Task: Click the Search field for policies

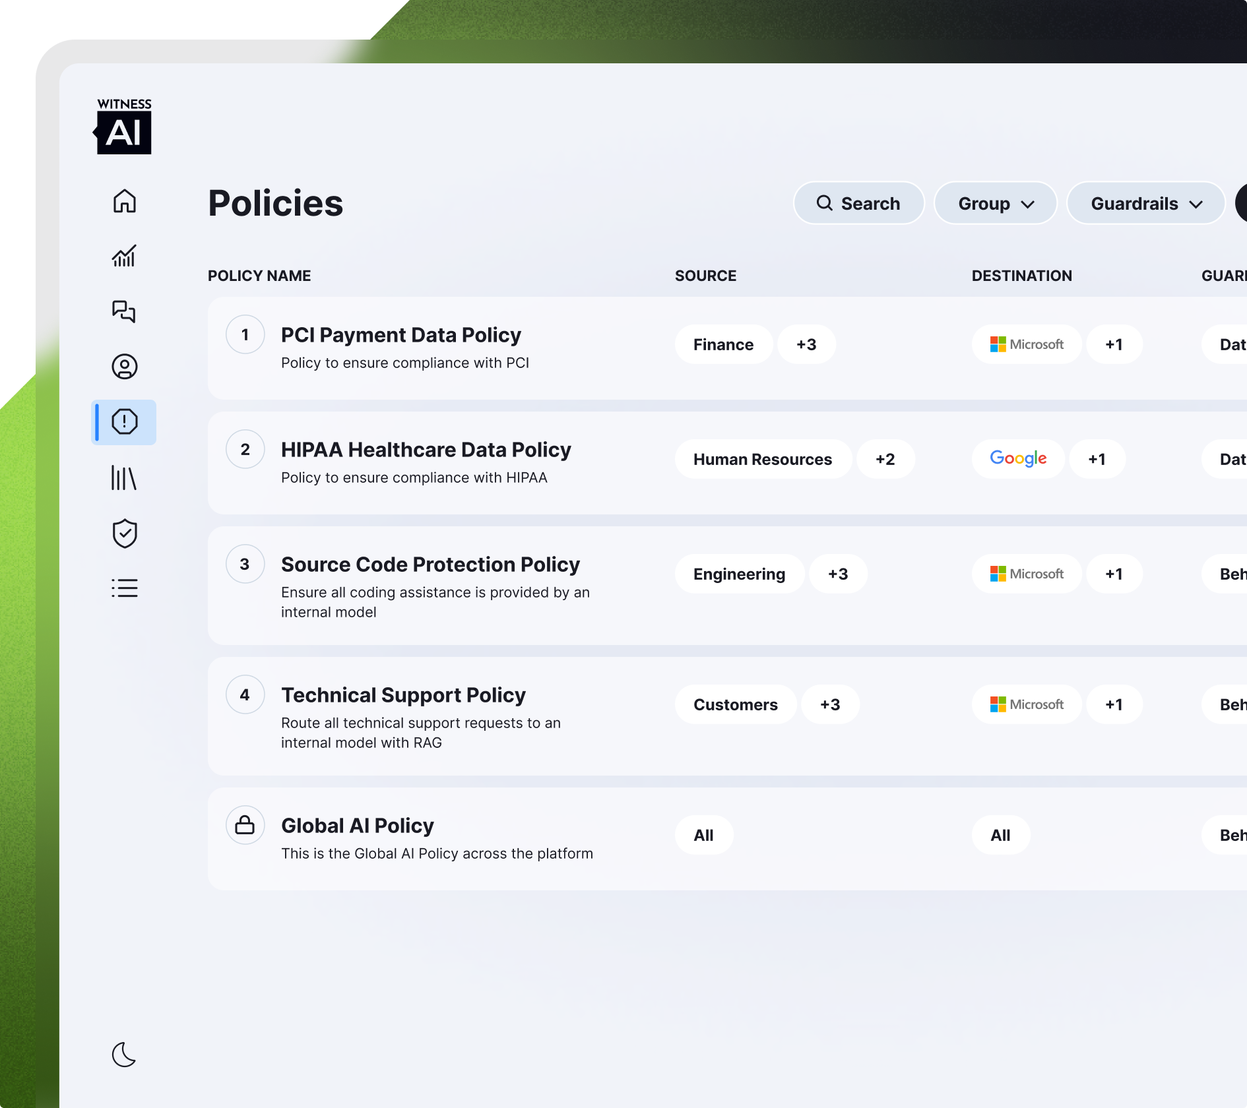Action: coord(858,204)
